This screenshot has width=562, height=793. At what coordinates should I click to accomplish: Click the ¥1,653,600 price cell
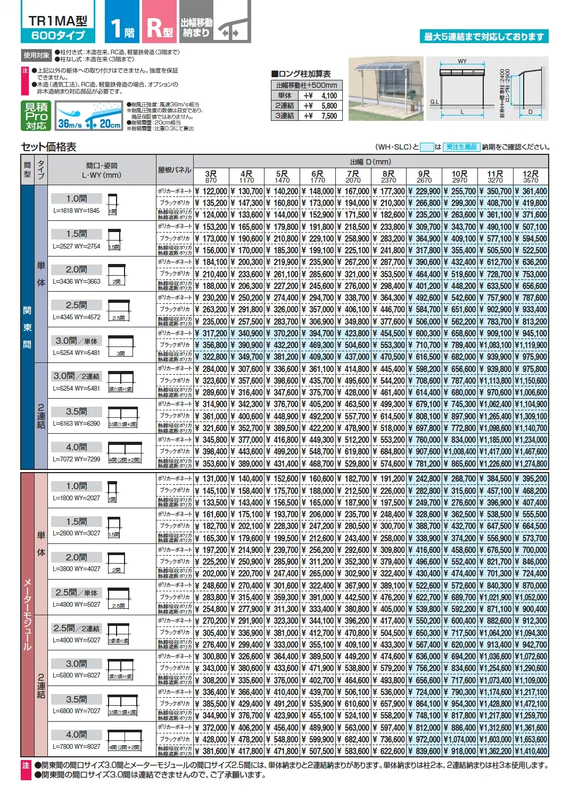coord(531,739)
